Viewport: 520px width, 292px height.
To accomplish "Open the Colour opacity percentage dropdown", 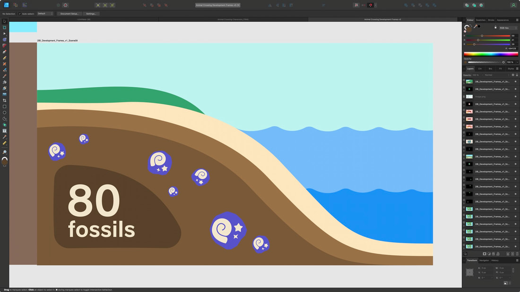I will click(517, 62).
